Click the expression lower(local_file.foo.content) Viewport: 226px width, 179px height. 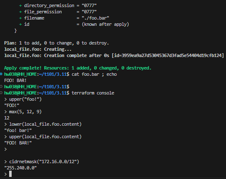click(45, 124)
